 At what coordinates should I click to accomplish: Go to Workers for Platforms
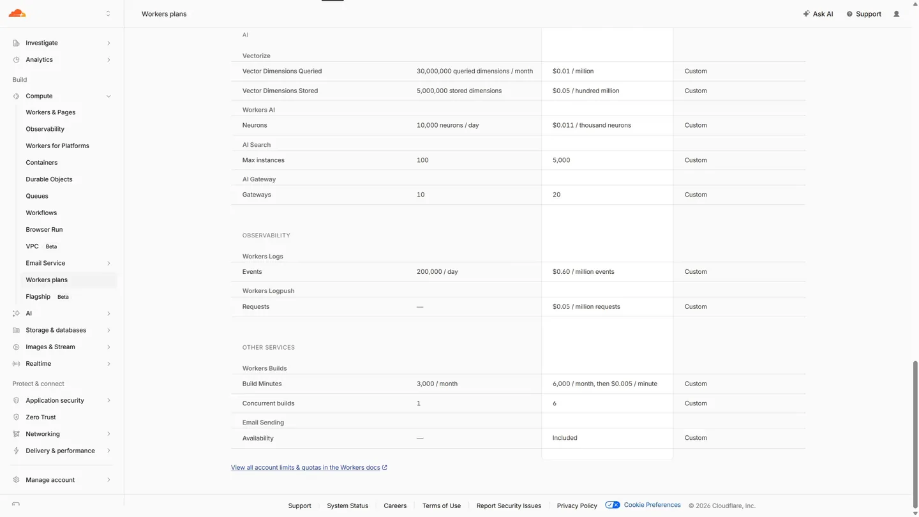click(57, 146)
